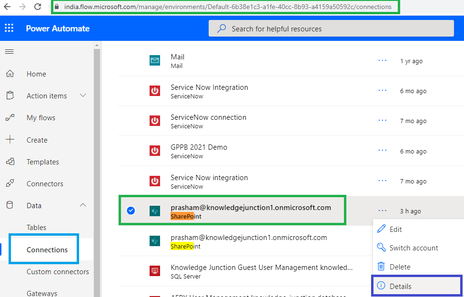
Task: Close more options menu on selected SharePoint row
Action: click(x=383, y=211)
